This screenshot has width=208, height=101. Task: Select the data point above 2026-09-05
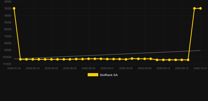[x=126, y=59]
